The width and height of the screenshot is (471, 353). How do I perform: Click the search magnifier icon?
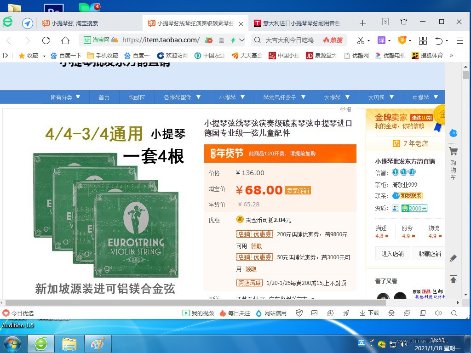coord(258,40)
